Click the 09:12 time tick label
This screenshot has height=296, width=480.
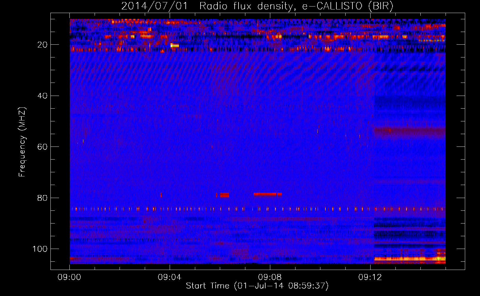(x=370, y=277)
